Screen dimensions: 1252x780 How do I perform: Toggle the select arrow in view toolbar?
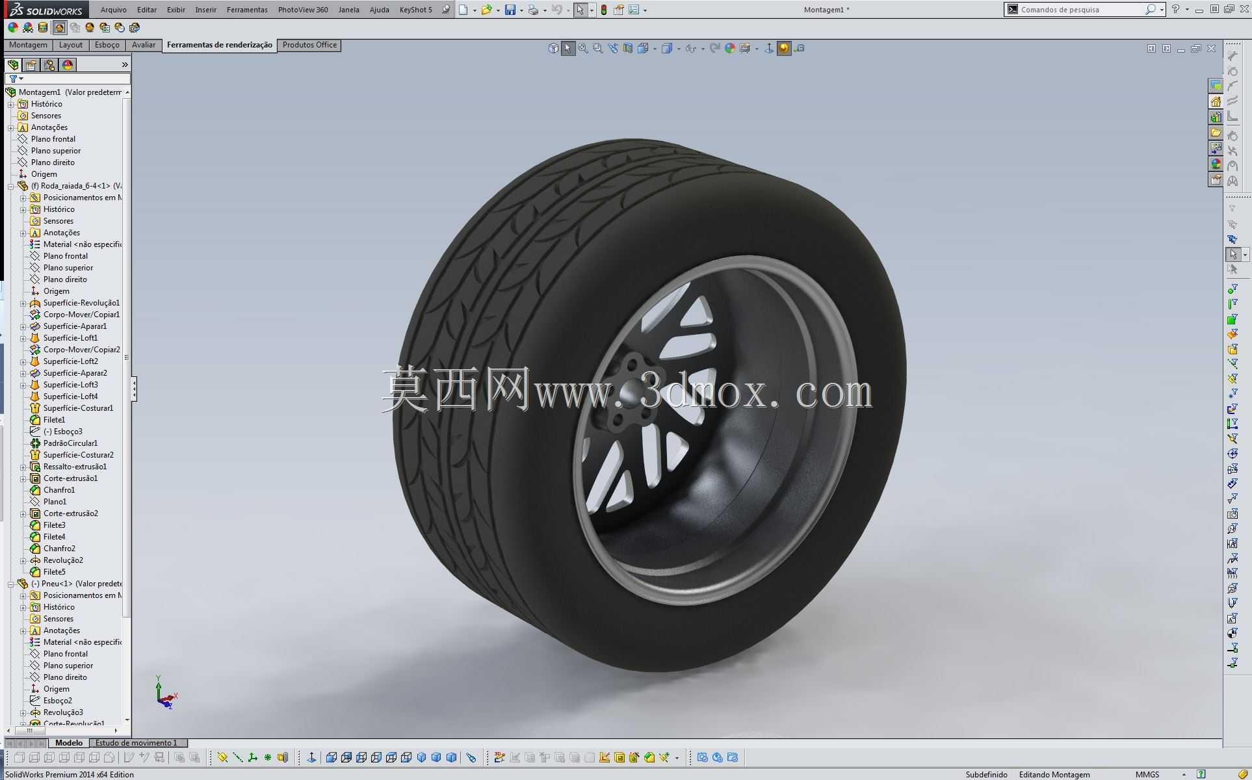[x=568, y=48]
